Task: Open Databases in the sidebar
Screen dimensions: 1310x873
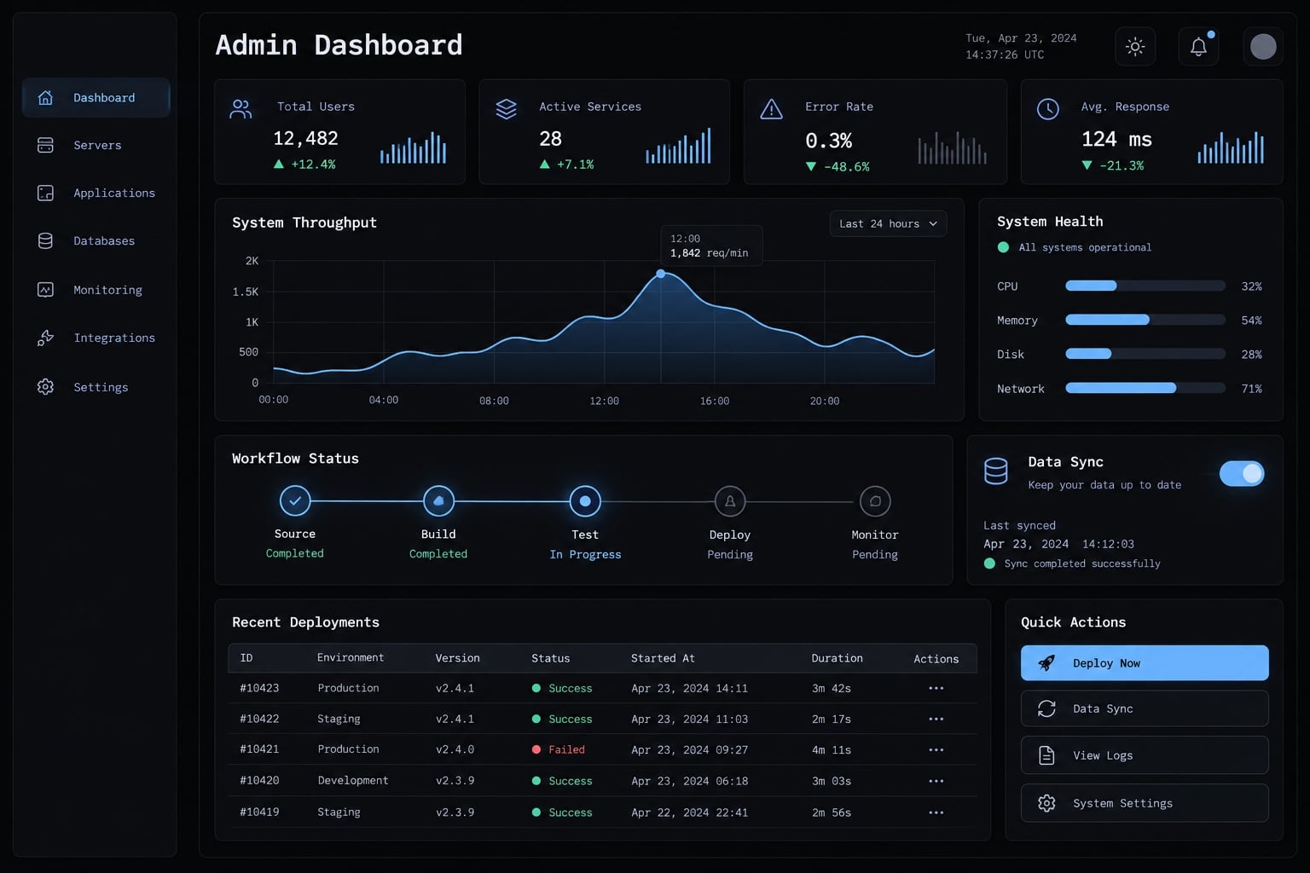Action: (96, 241)
